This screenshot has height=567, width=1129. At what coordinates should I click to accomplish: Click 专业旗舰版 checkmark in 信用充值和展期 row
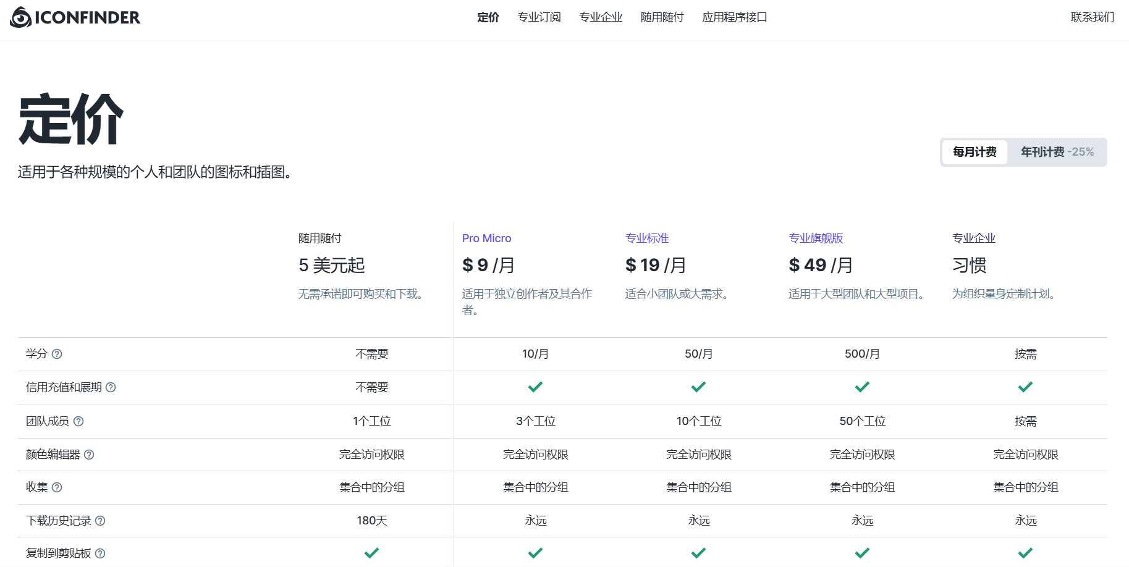coord(862,387)
